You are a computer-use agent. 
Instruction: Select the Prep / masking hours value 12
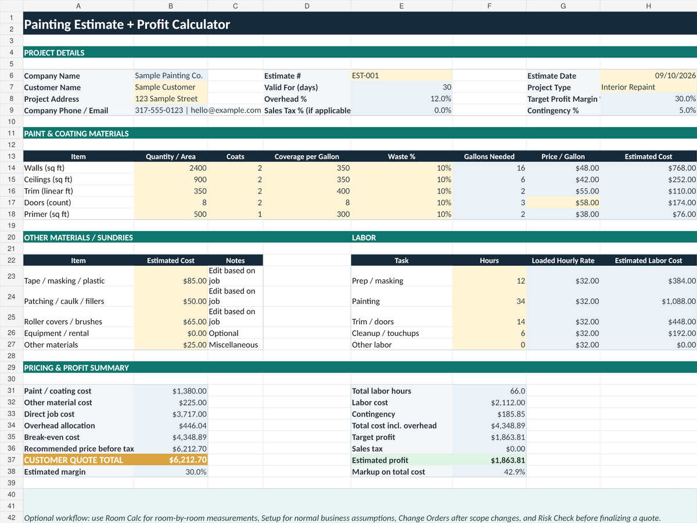pyautogui.click(x=489, y=276)
